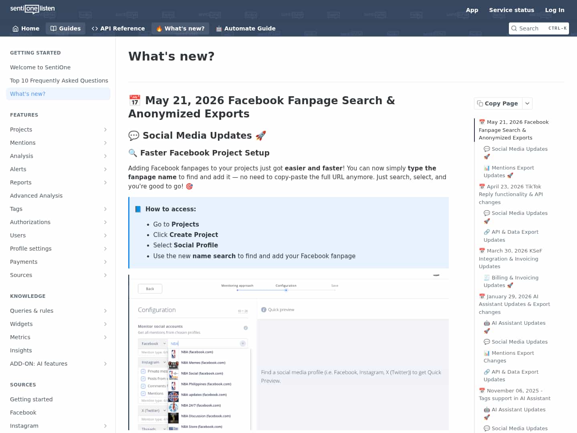Click the API Reference code brackets icon
The image size is (577, 433).
(x=95, y=28)
